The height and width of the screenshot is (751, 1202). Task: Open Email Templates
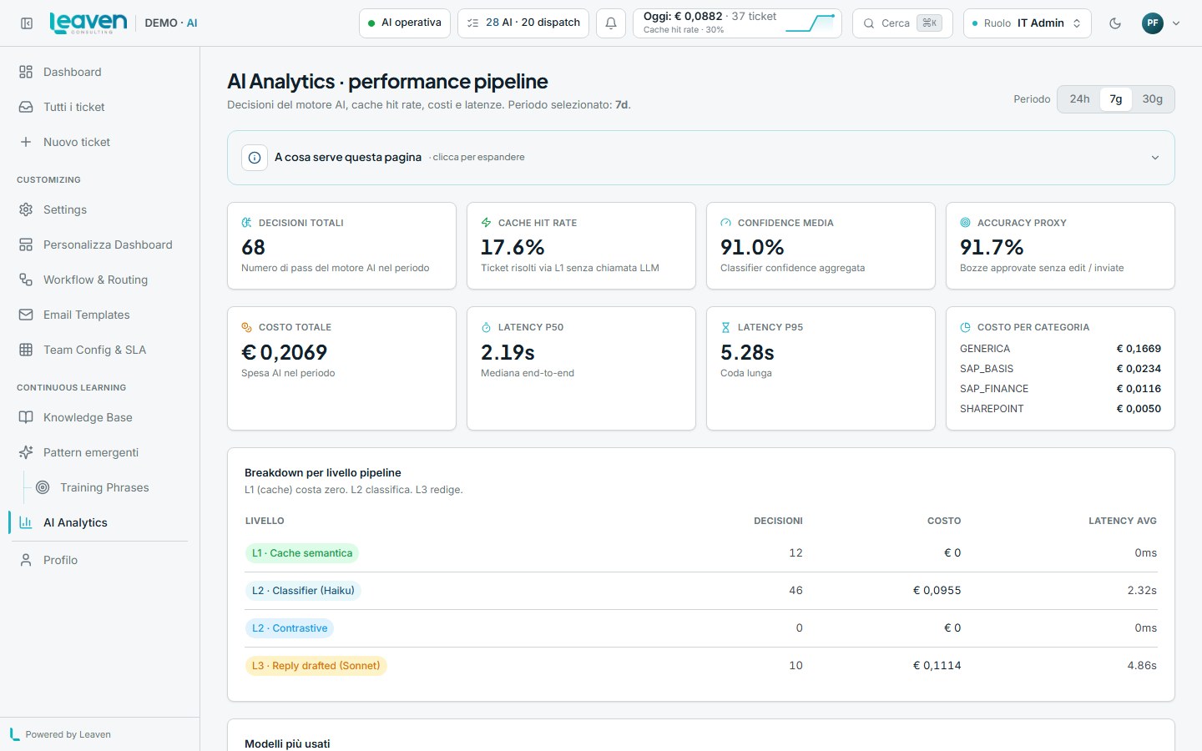(100, 315)
